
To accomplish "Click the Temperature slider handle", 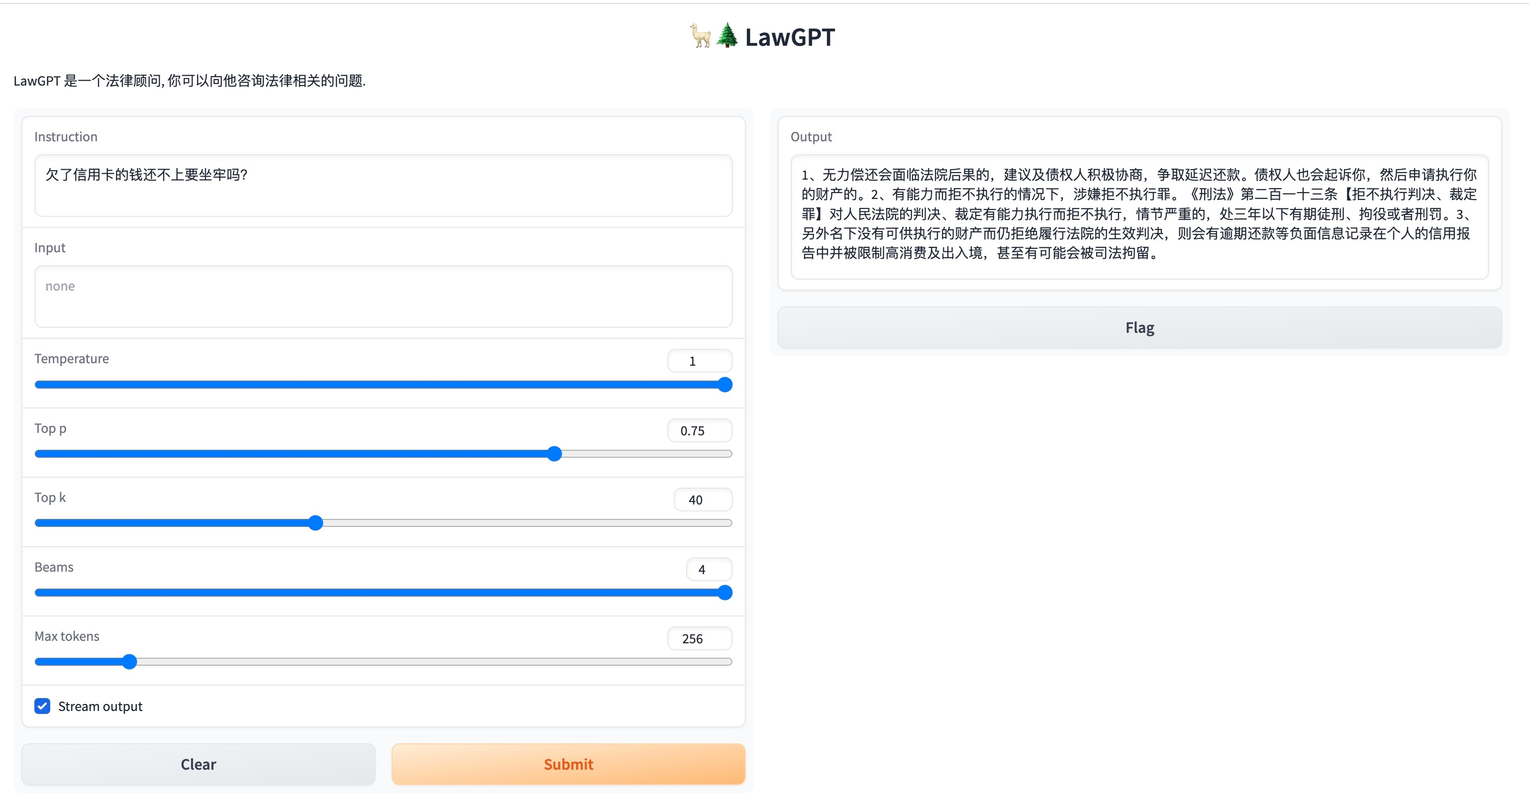I will click(x=724, y=385).
